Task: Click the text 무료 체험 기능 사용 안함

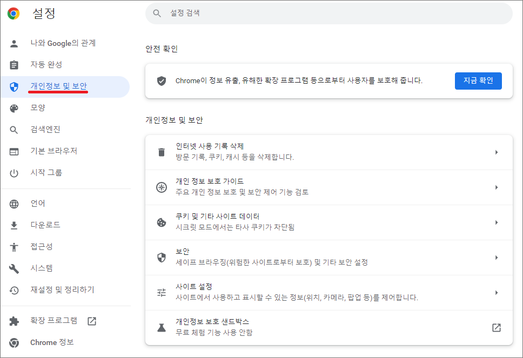Action: pos(214,333)
